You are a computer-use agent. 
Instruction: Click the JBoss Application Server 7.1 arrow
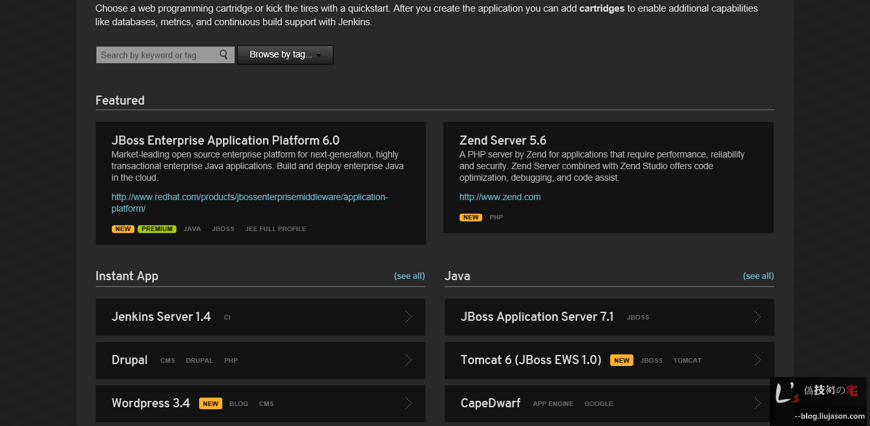point(758,317)
